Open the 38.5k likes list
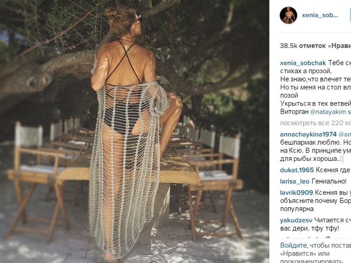The image size is (351, 263). tap(315, 46)
